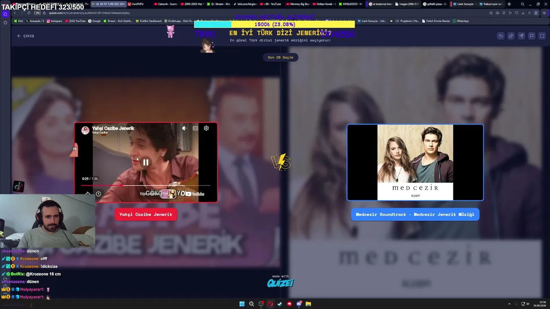Open a new browser tab
This screenshot has width=550, height=309.
pos(509,4)
